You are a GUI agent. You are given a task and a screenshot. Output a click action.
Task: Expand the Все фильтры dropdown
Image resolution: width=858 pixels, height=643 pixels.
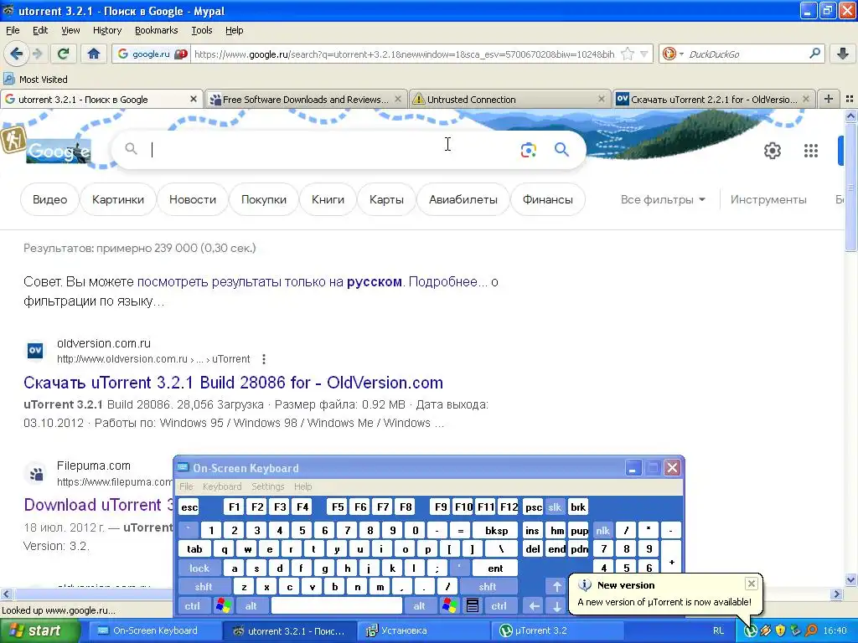click(663, 199)
